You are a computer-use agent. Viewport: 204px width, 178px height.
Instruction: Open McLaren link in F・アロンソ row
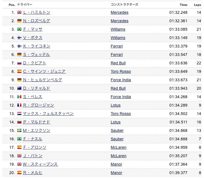(x=118, y=147)
